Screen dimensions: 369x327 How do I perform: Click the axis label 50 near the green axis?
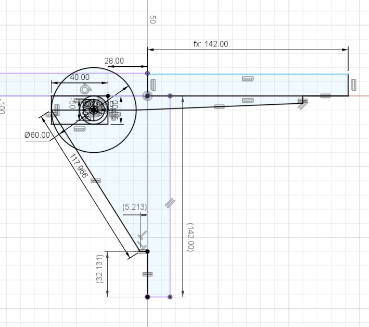point(152,20)
